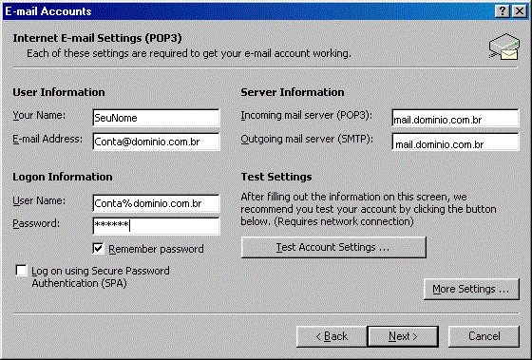This screenshot has width=532, height=360.
Task: Click the mail server icon in header
Action: [x=504, y=47]
